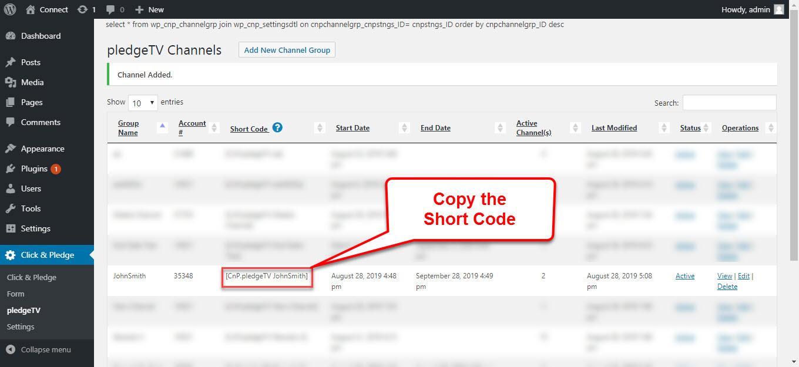This screenshot has width=799, height=367.
Task: Toggle Group Name sort arrow
Action: pyautogui.click(x=162, y=126)
